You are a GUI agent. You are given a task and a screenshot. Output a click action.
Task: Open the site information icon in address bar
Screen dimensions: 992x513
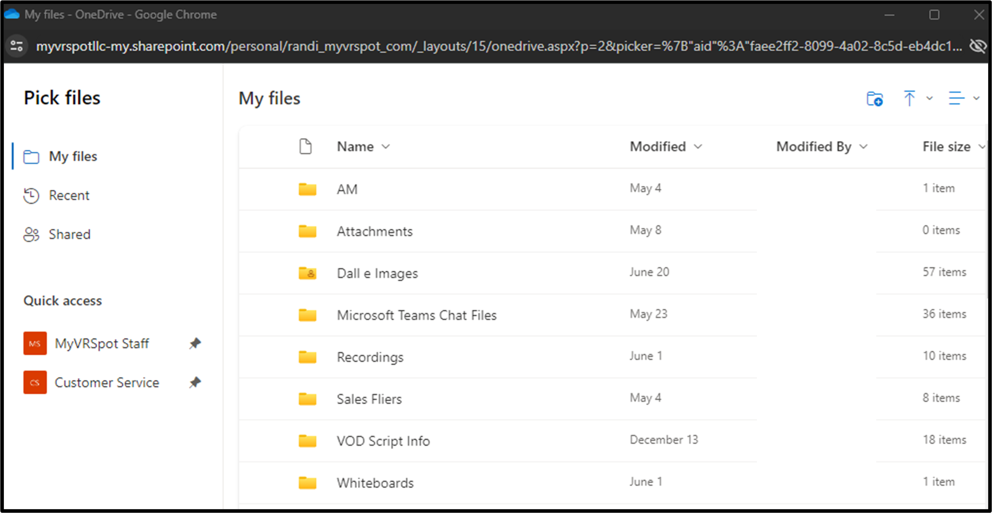click(x=17, y=46)
